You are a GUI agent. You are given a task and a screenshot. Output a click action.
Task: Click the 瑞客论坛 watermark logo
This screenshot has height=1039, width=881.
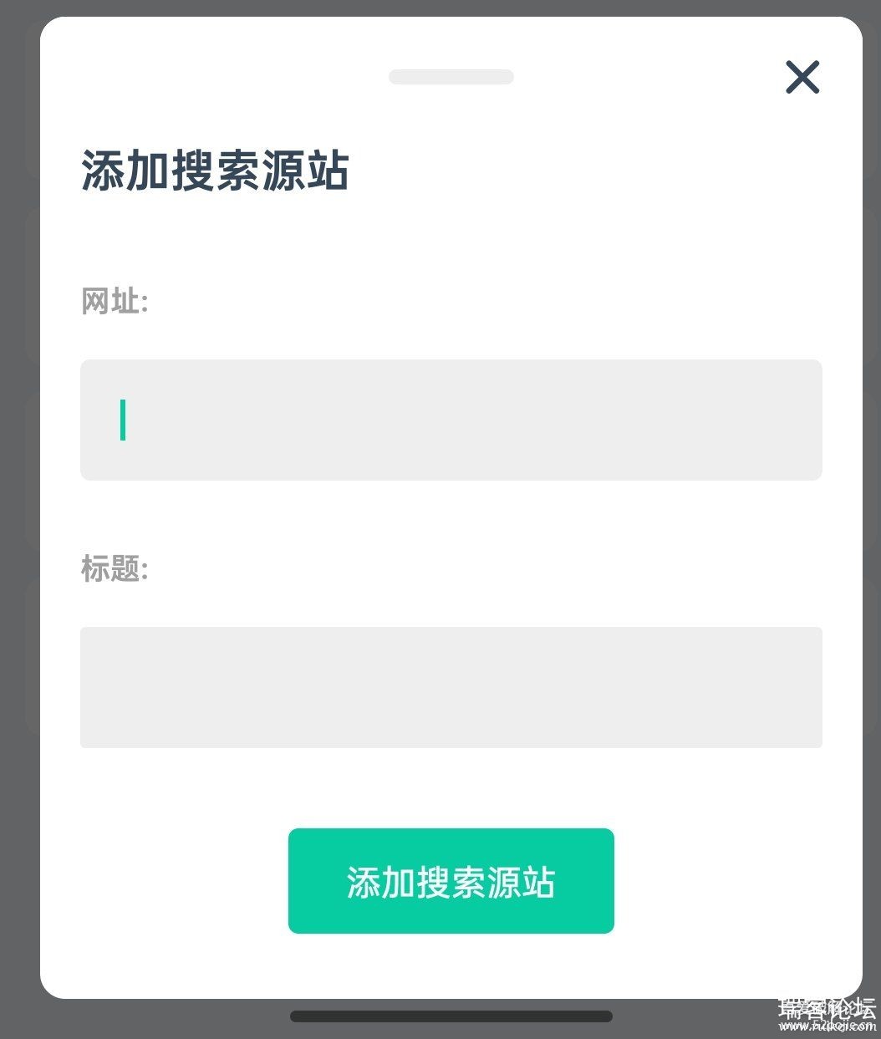click(x=827, y=1008)
